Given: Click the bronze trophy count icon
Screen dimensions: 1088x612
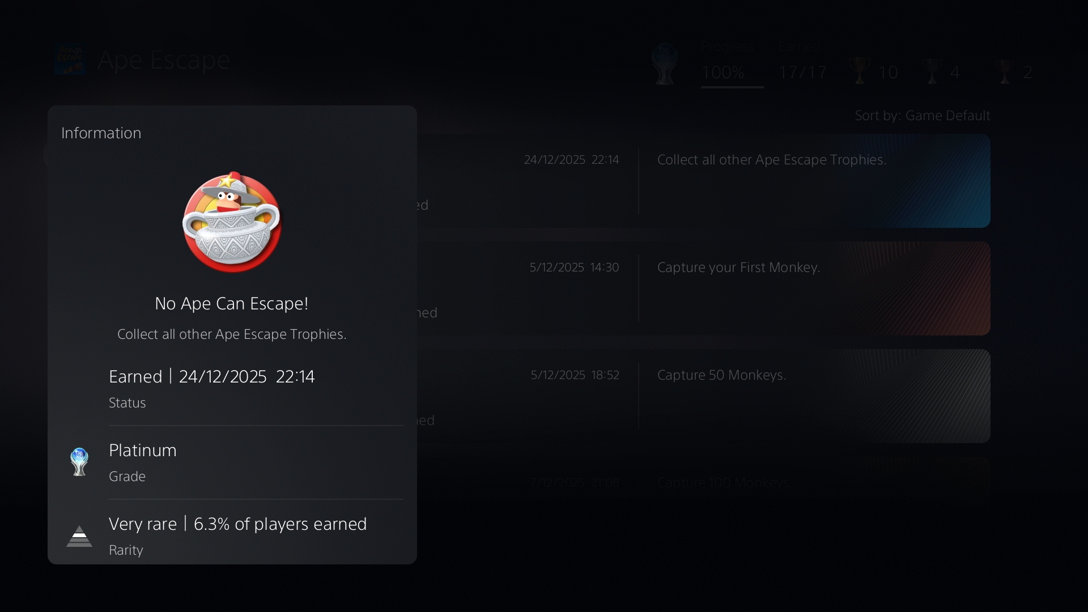Looking at the screenshot, I should click(1005, 71).
